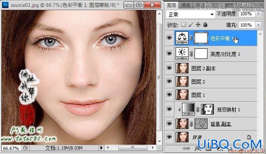This screenshot has width=266, height=154.
Task: Click the link icon on 亮度/对比度 1 layer
Action: coord(191,54)
